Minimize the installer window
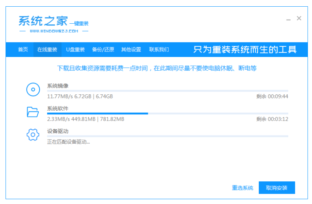 click(288, 19)
